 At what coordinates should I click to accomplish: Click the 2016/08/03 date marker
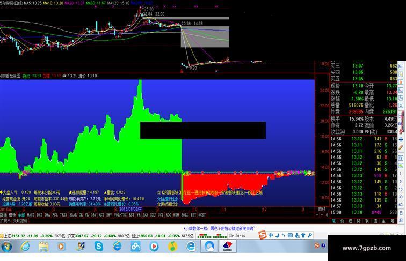[130, 209]
